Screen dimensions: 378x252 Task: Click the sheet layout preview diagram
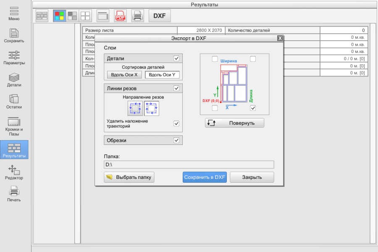click(234, 83)
